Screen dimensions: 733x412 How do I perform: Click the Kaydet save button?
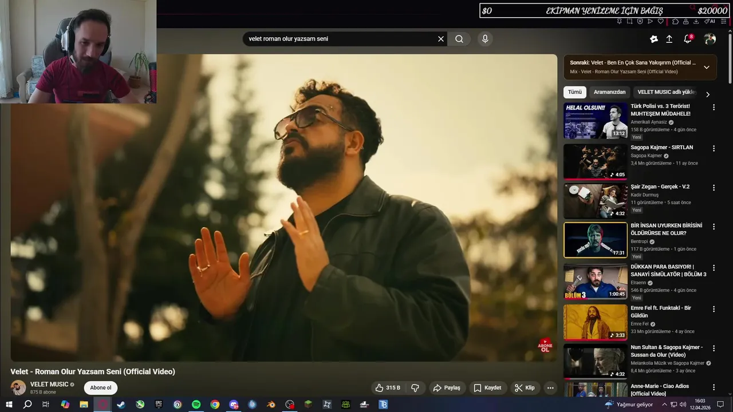(487, 387)
